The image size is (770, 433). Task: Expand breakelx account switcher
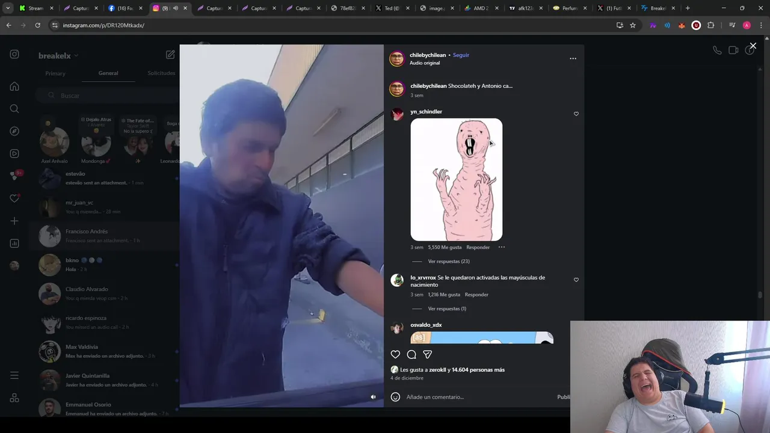(58, 55)
